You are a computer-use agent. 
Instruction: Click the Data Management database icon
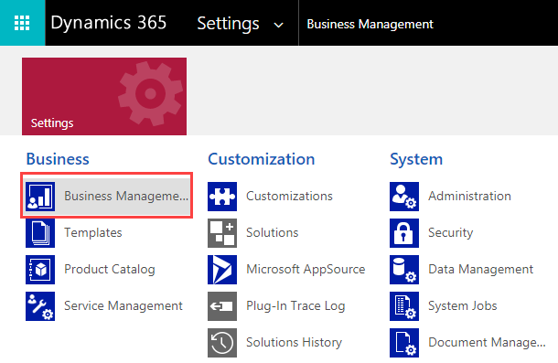point(404,270)
